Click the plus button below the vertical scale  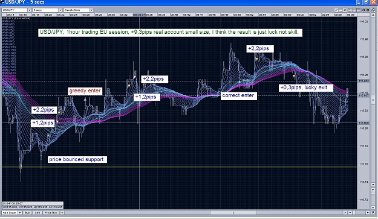[373, 189]
